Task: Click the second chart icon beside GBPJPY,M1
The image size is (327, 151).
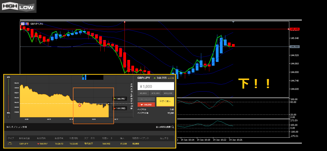Action: tap(27, 24)
